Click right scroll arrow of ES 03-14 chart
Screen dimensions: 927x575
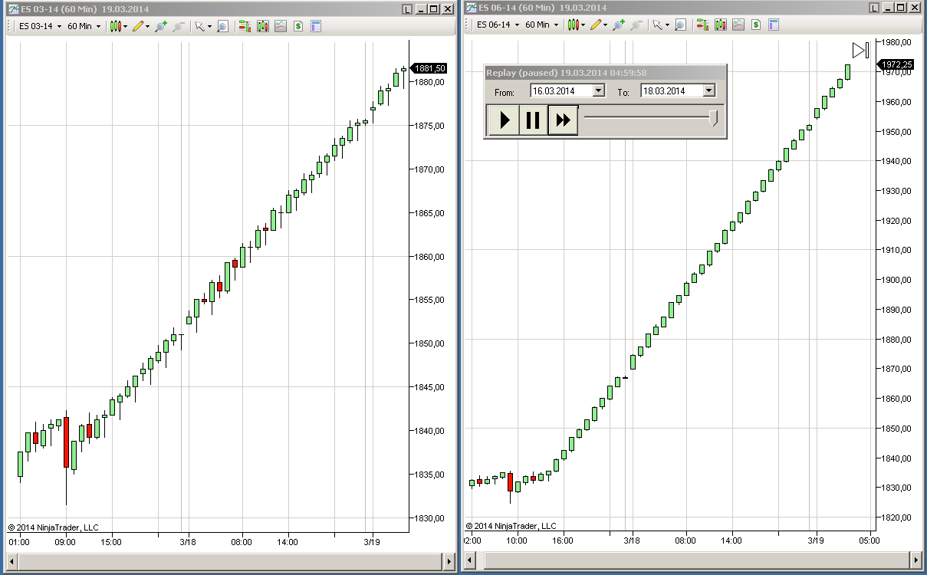click(x=449, y=563)
